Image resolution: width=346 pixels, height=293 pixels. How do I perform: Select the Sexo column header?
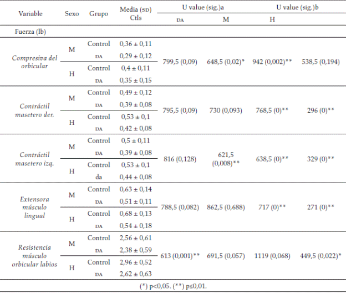[72, 13]
